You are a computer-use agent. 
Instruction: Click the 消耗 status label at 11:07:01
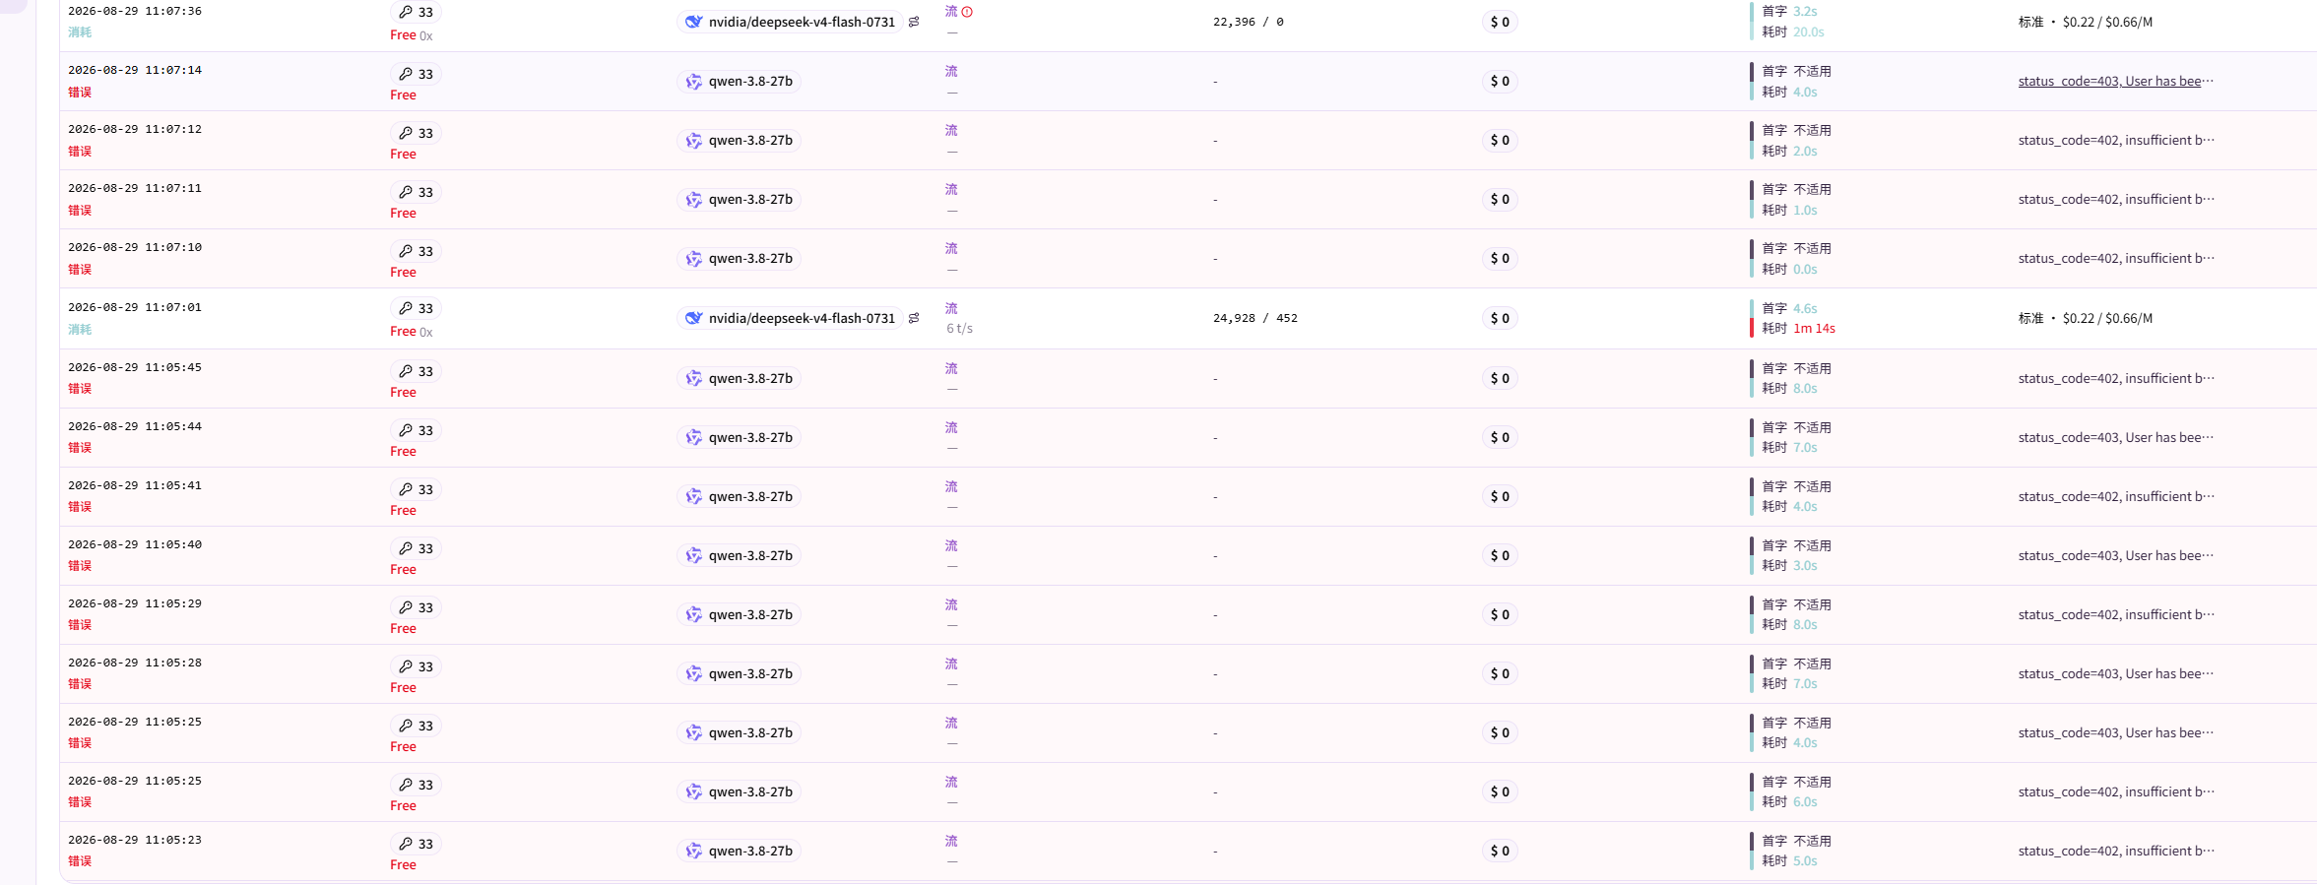[80, 330]
